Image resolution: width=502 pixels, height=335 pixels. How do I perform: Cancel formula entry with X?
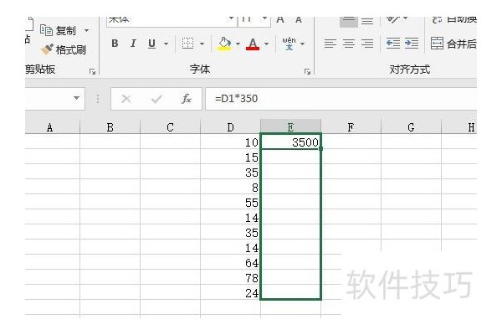[x=126, y=99]
